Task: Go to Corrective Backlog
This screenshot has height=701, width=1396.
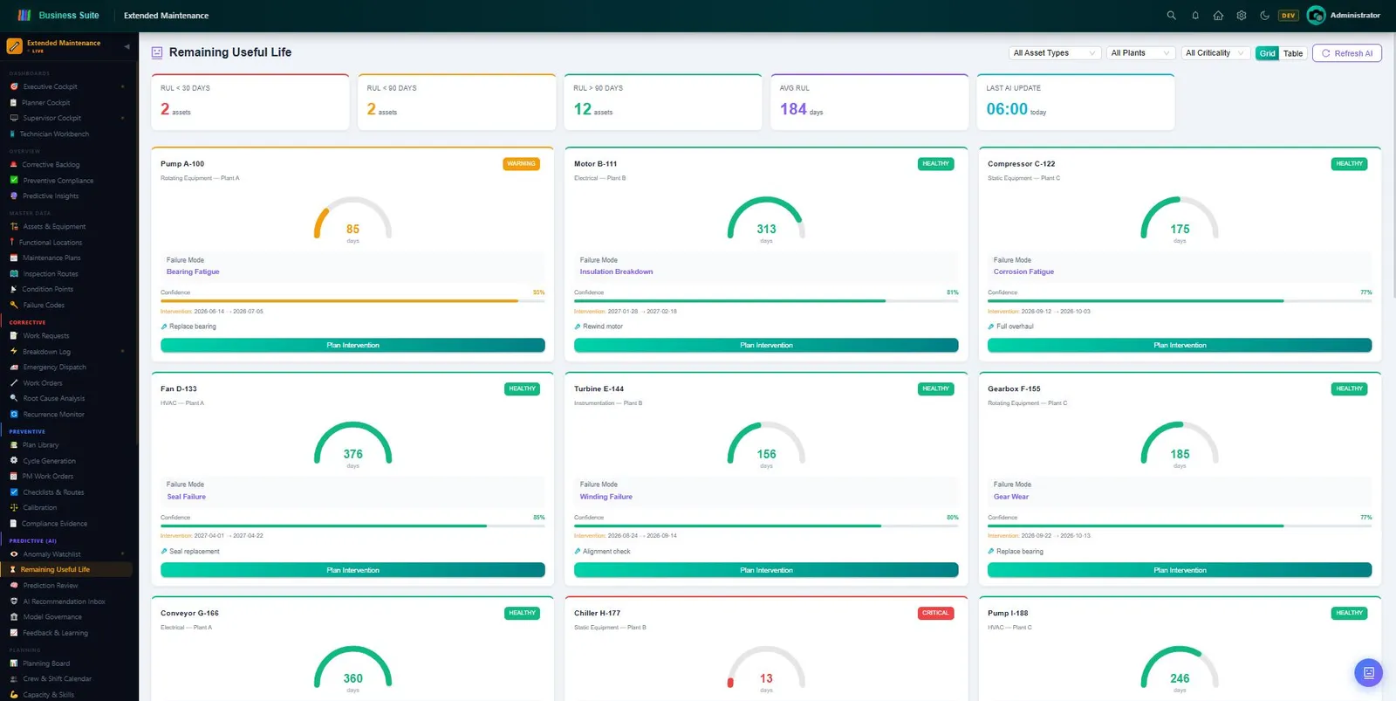Action: (51, 165)
